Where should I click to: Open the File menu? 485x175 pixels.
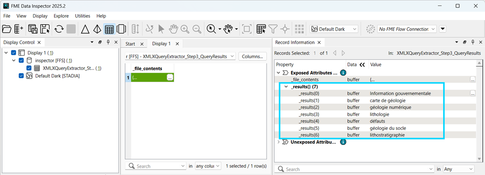coord(7,16)
